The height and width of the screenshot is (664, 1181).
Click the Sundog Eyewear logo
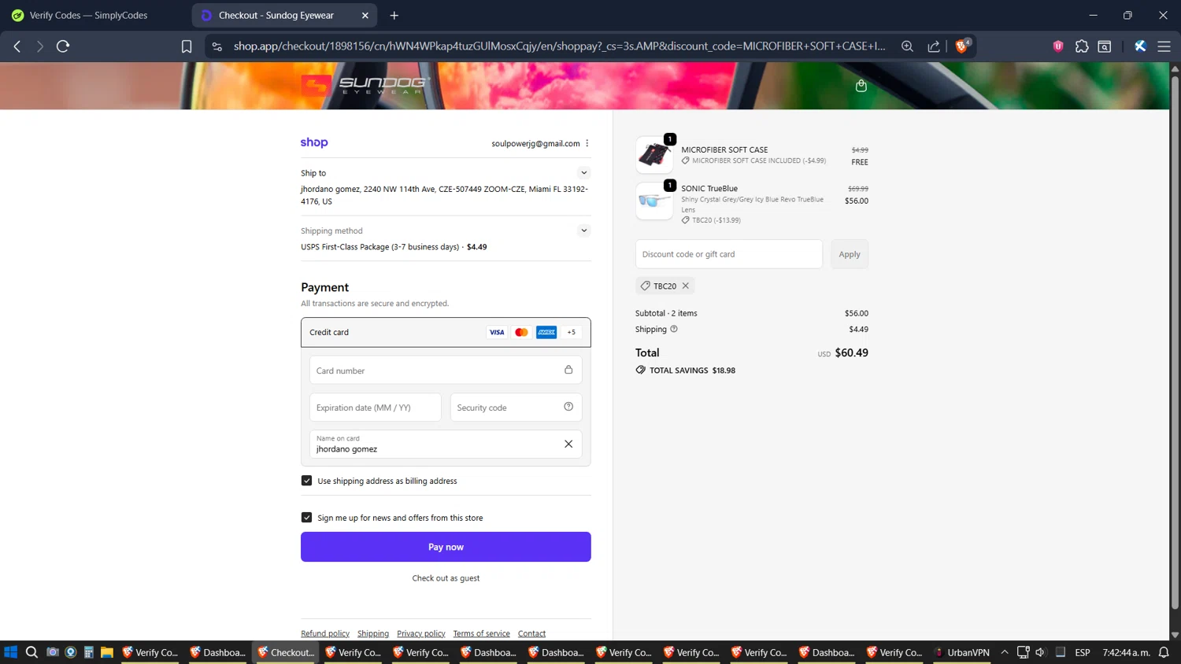coord(365,85)
